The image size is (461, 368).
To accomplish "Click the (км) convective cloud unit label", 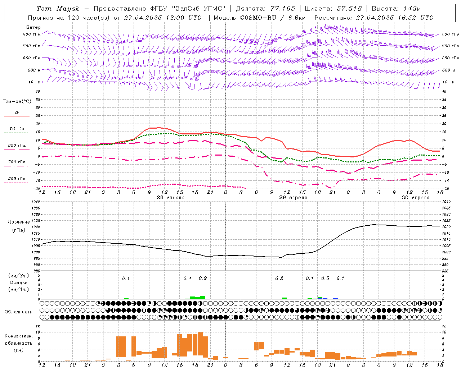I will [x=19, y=350].
